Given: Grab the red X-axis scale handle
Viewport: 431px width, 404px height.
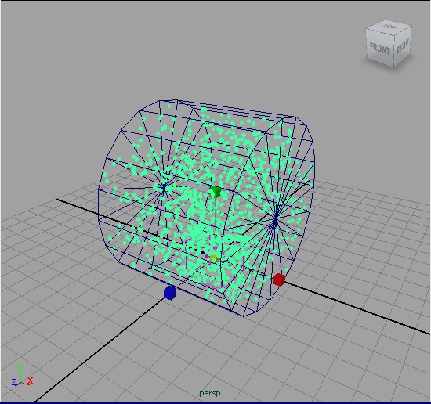Looking at the screenshot, I should [279, 280].
